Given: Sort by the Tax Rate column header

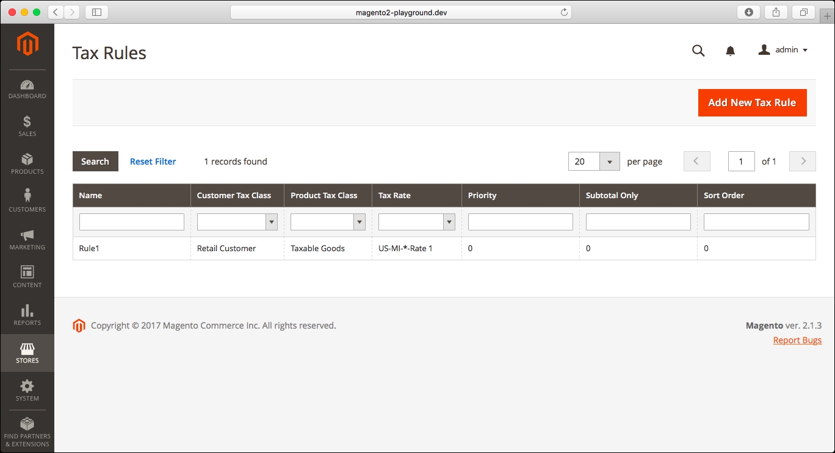Looking at the screenshot, I should click(417, 196).
